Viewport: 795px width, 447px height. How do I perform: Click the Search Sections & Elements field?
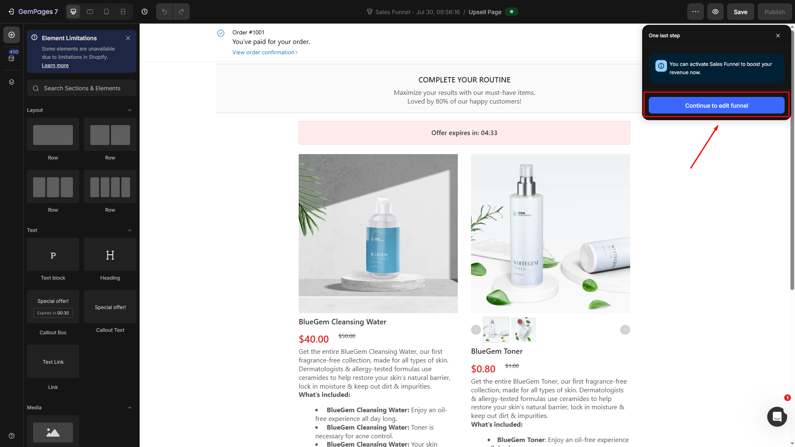click(x=82, y=88)
